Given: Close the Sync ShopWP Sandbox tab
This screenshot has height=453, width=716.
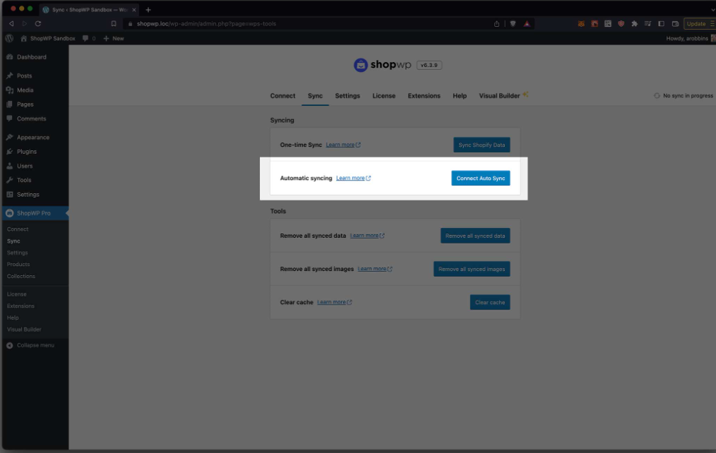Looking at the screenshot, I should (x=133, y=10).
